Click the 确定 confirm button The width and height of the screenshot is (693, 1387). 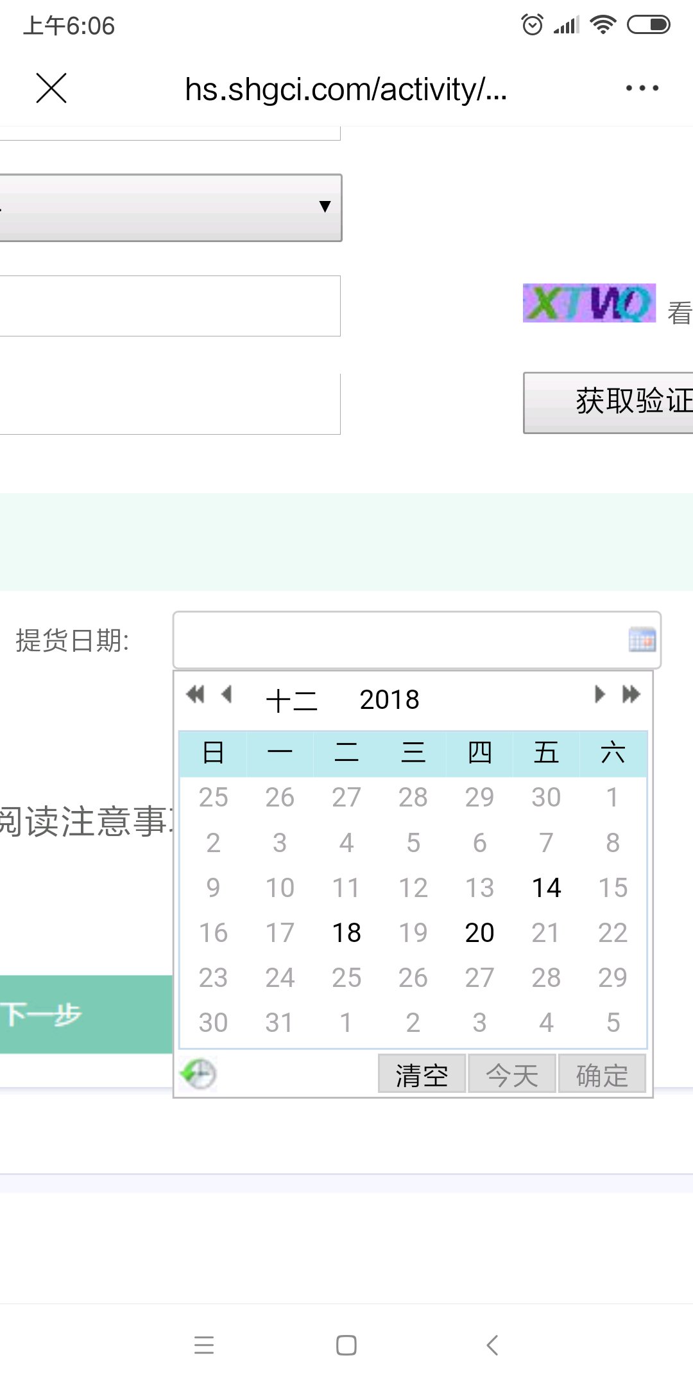[602, 1074]
